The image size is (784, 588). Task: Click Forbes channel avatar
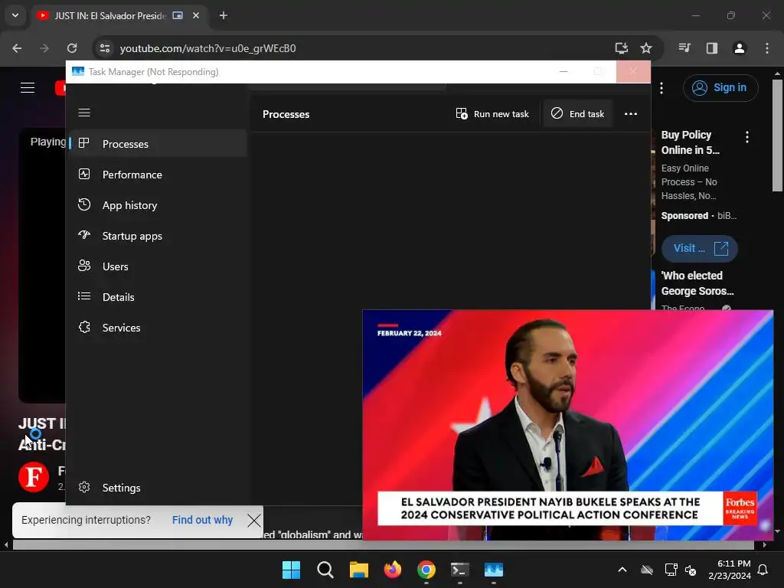[34, 478]
